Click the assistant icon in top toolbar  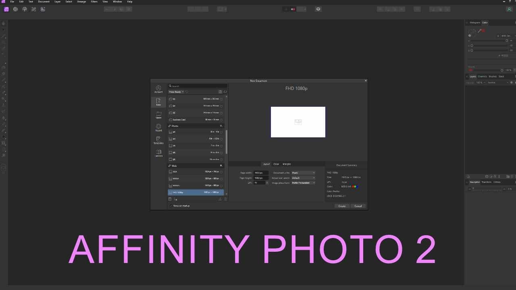pyautogui.click(x=318, y=9)
